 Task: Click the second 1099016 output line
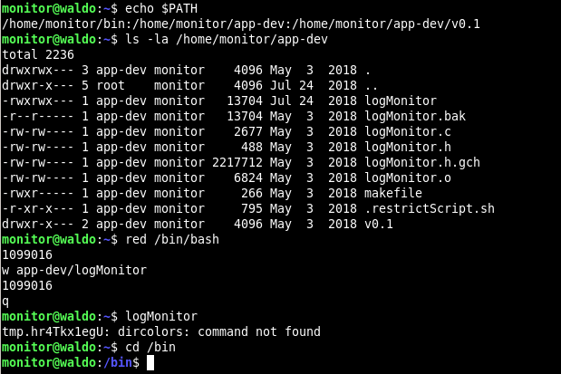[27, 285]
